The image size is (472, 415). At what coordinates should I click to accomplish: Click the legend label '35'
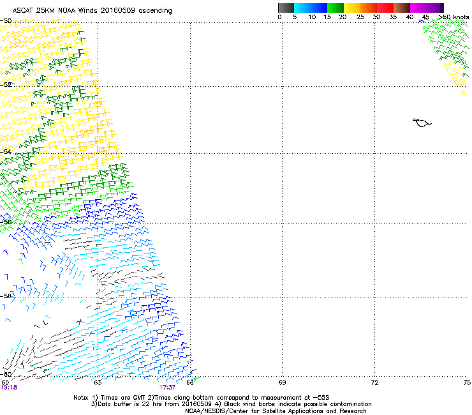tap(393, 17)
